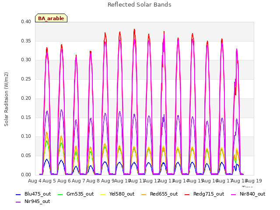
Task: Click the 0.15 y-axis tick label
Action: click(x=26, y=118)
